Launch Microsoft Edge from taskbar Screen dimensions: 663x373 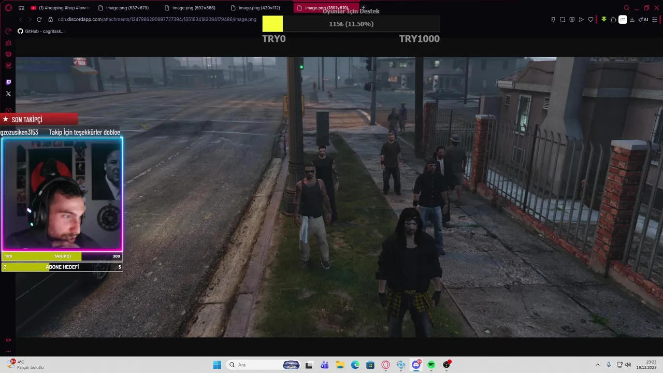tap(355, 365)
